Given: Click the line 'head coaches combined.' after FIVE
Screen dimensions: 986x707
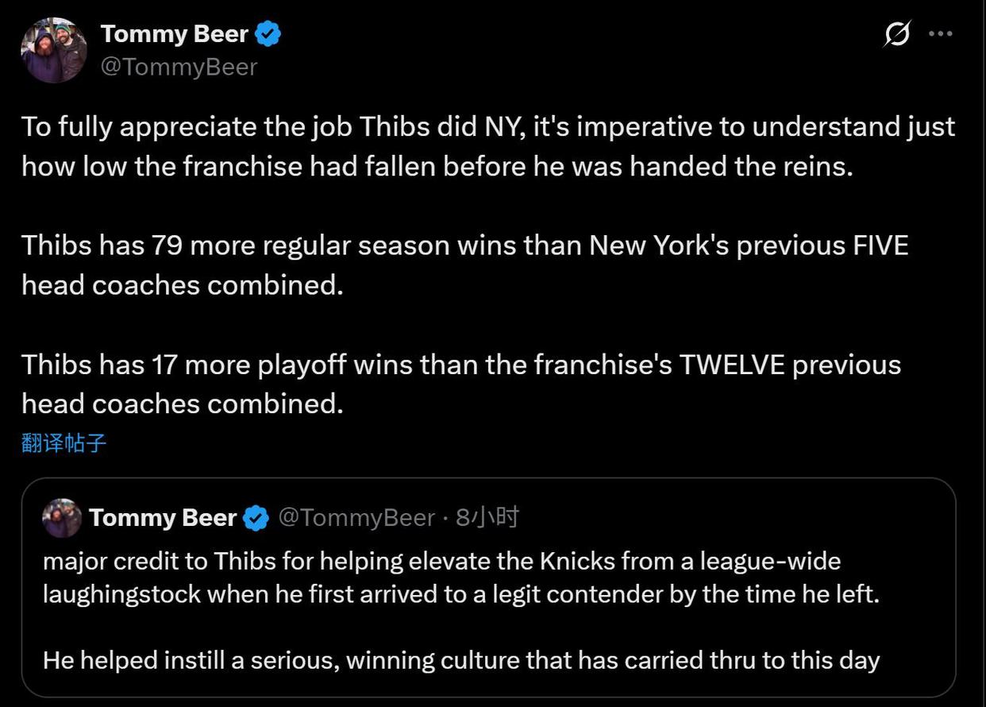Looking at the screenshot, I should (183, 284).
